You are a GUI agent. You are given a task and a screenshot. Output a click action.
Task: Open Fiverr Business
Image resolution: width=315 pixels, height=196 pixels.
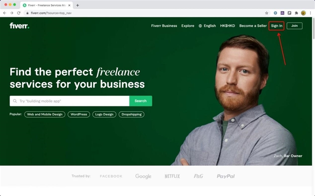164,26
